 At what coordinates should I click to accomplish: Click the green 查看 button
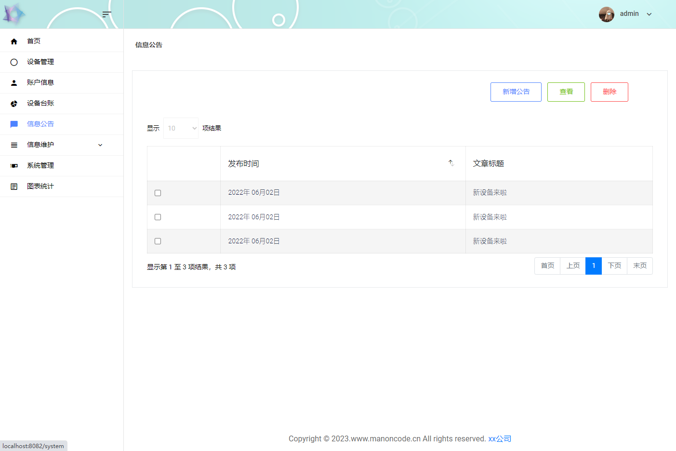point(566,92)
